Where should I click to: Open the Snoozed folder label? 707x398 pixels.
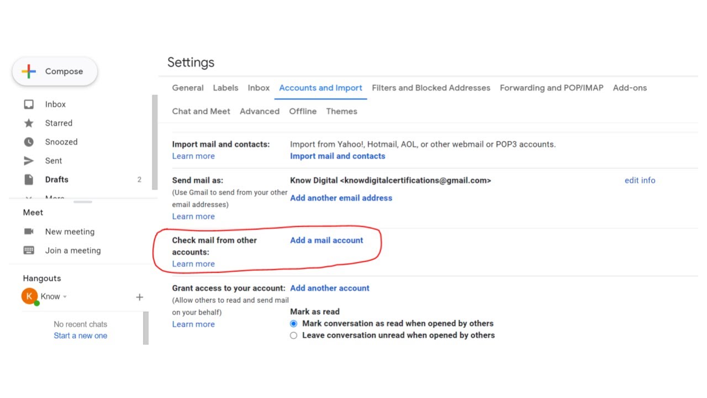[61, 142]
